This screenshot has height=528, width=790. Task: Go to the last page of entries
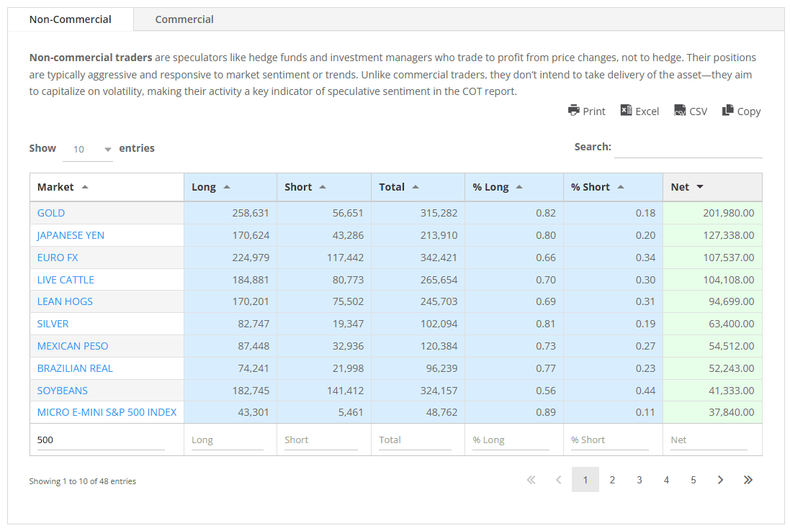tap(748, 480)
